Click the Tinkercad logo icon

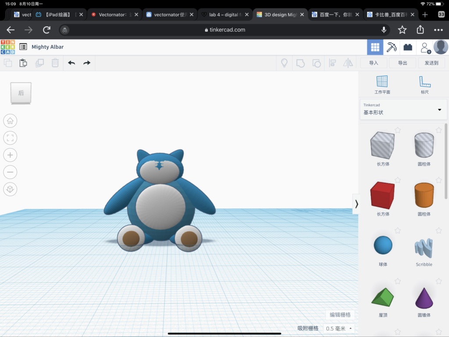(8, 47)
